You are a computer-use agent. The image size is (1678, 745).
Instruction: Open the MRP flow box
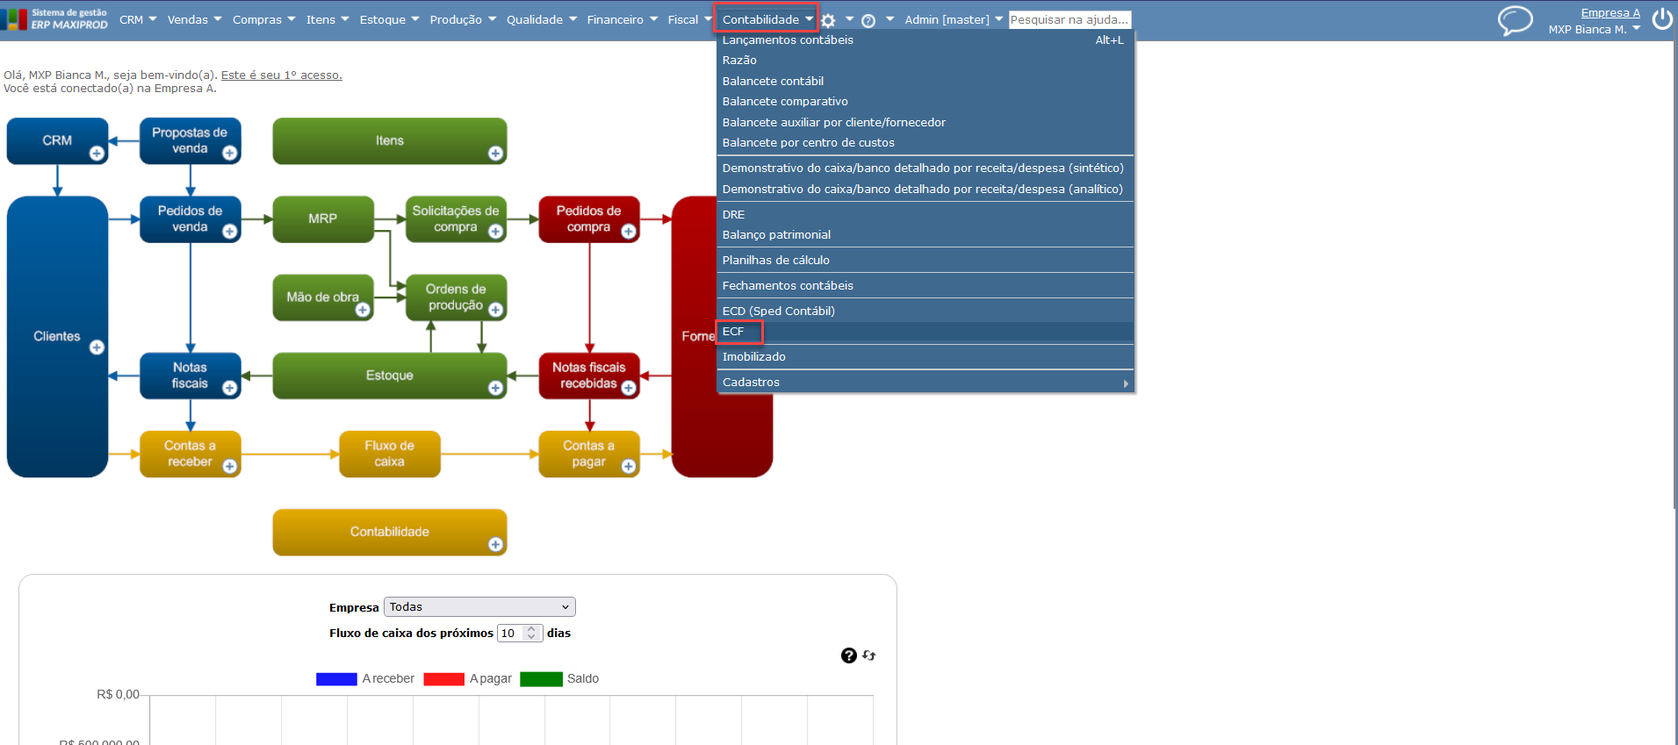[323, 219]
